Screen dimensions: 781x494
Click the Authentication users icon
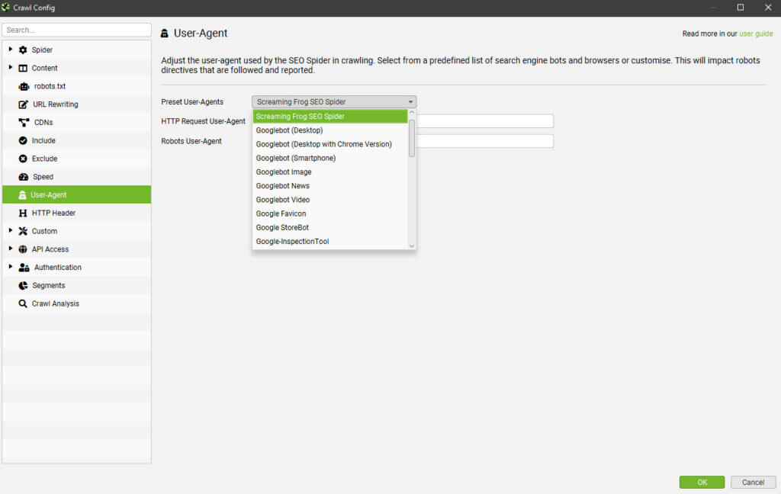[24, 268]
